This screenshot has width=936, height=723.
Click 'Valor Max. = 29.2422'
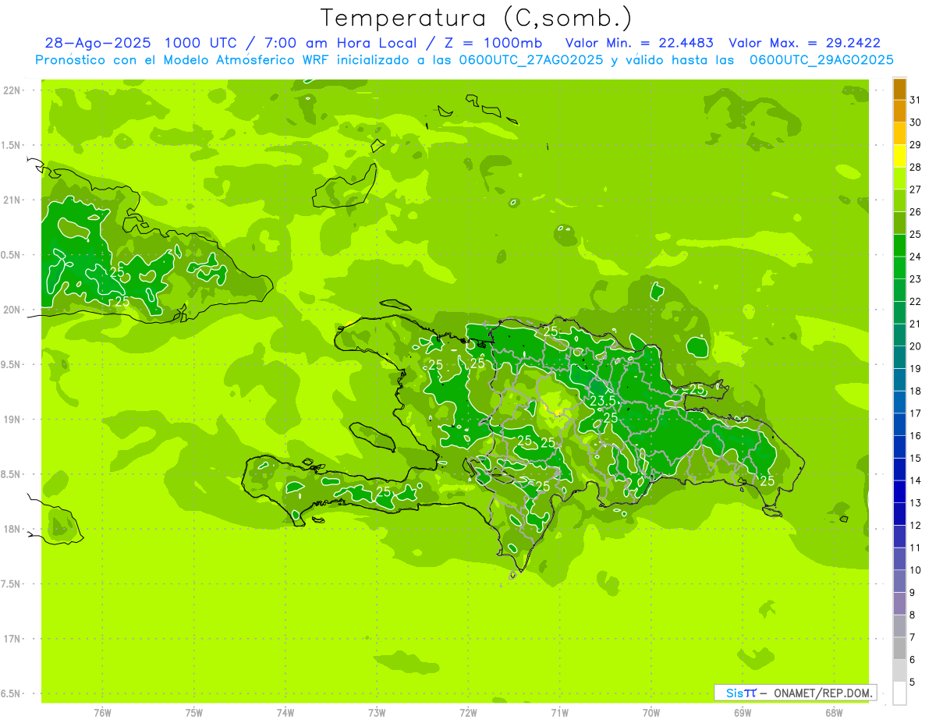(x=804, y=43)
